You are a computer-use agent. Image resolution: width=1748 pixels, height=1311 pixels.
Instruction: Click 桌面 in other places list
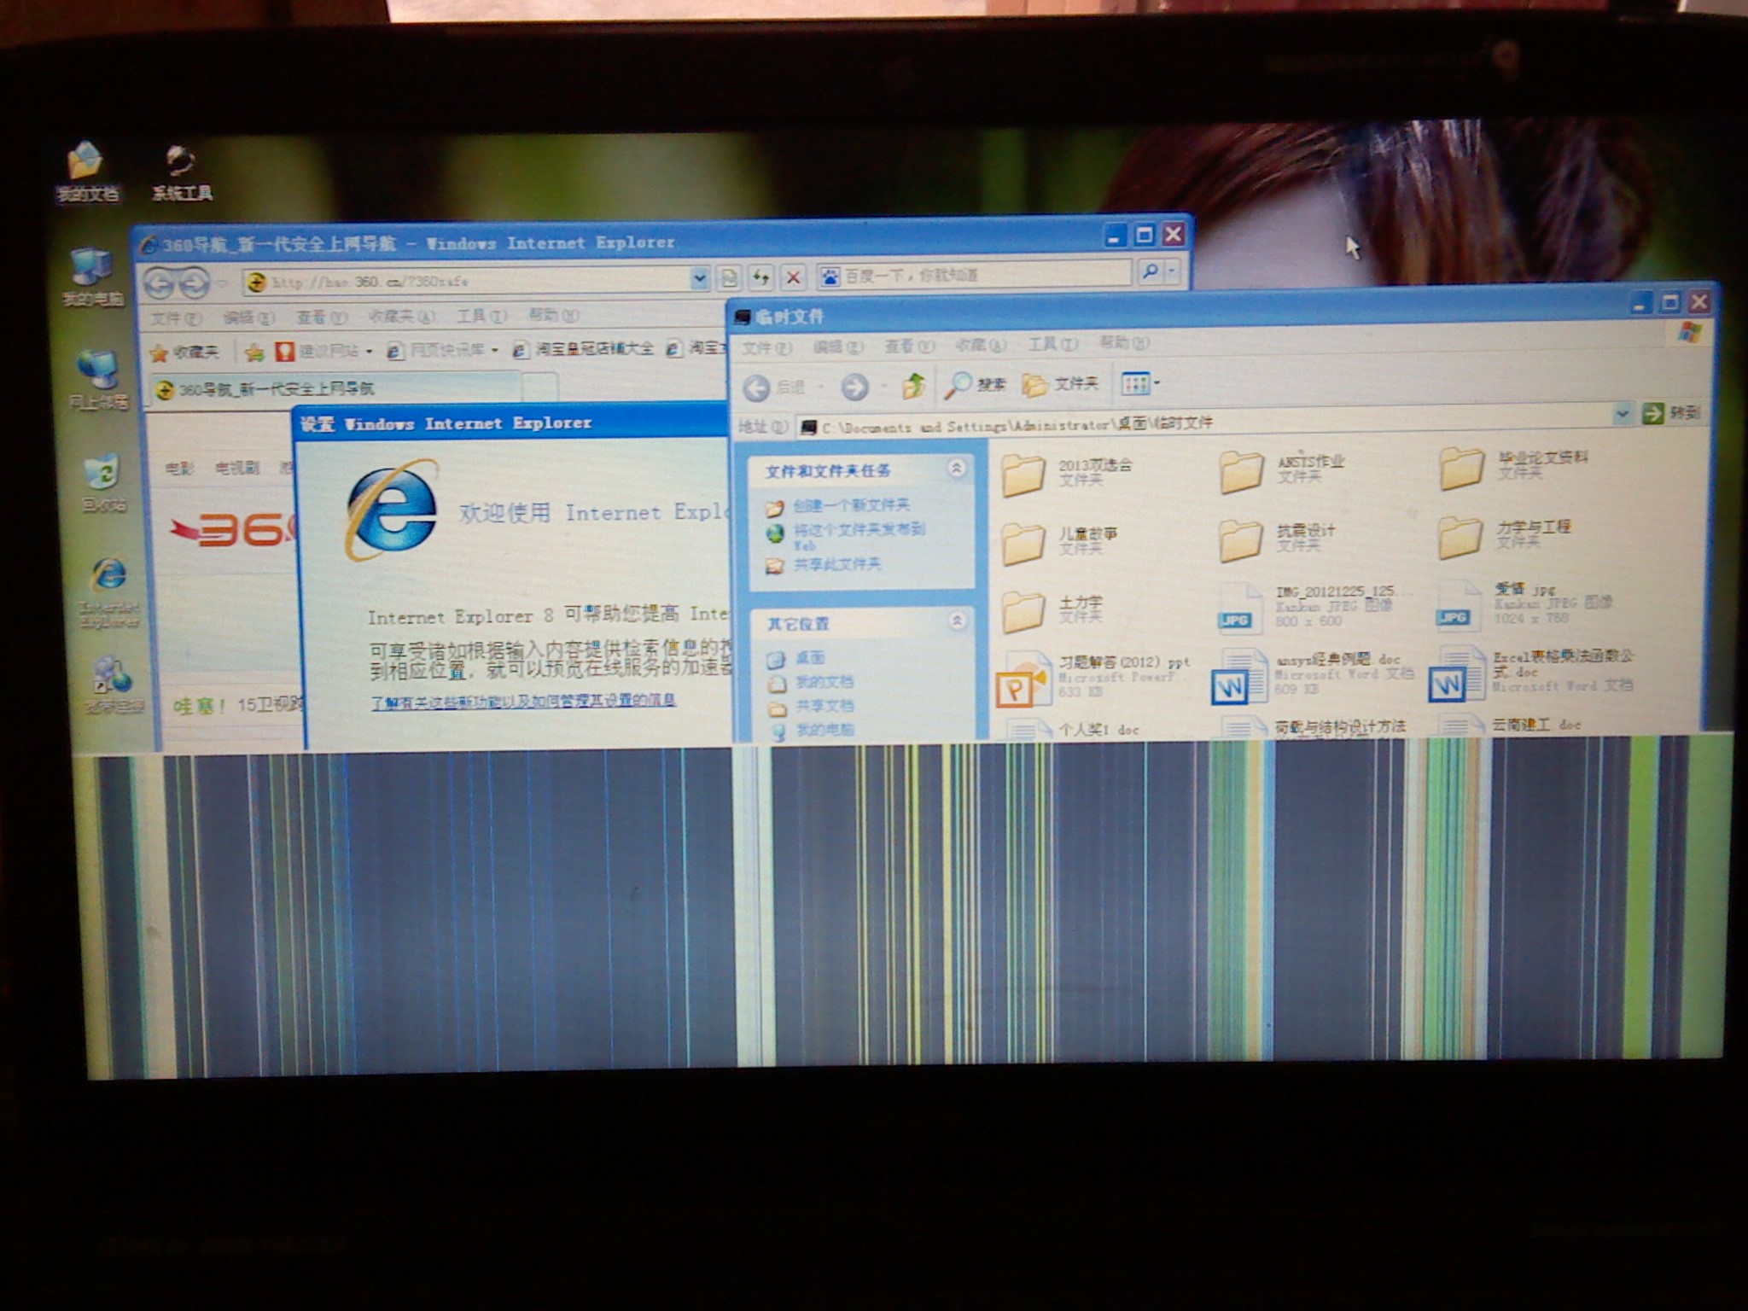coord(796,658)
